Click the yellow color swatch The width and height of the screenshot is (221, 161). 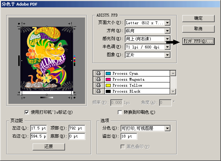pos(108,85)
